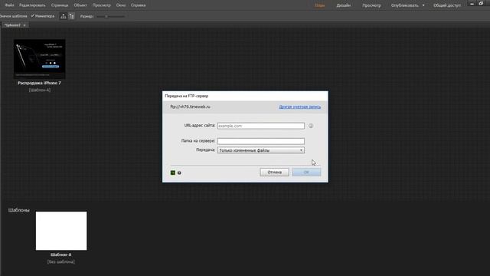This screenshot has width=490, height=276.
Task: Open the Страница menu
Action: coord(60,5)
